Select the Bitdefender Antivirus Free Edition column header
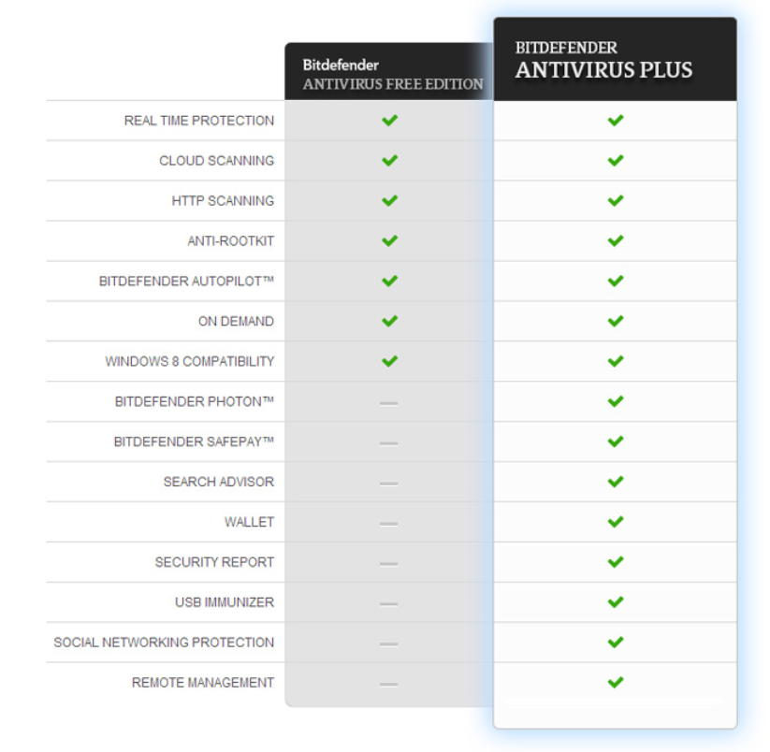Image resolution: width=770 pixels, height=752 pixels. click(389, 72)
